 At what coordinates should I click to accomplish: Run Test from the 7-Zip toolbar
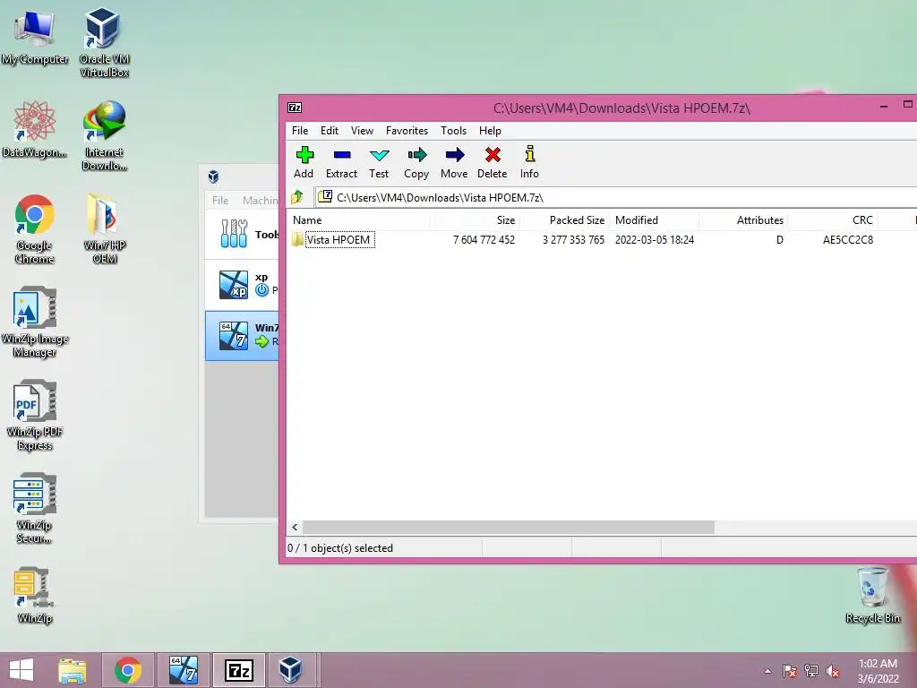pos(379,162)
